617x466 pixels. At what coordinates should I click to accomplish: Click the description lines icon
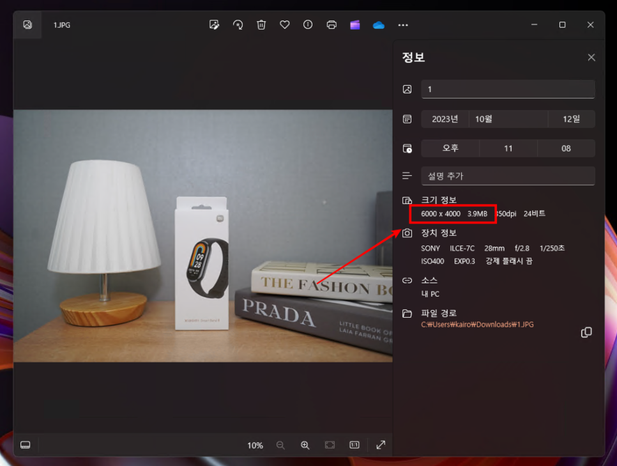point(408,176)
